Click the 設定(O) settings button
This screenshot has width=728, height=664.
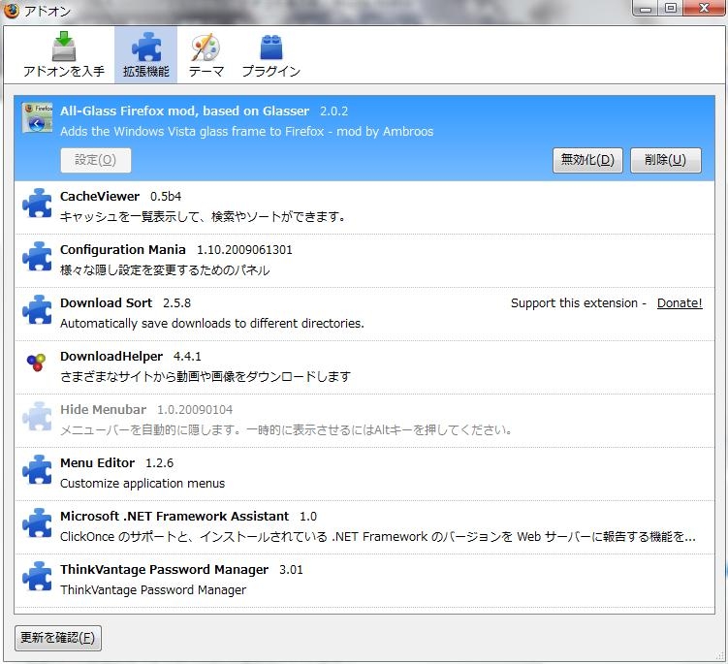[x=96, y=160]
